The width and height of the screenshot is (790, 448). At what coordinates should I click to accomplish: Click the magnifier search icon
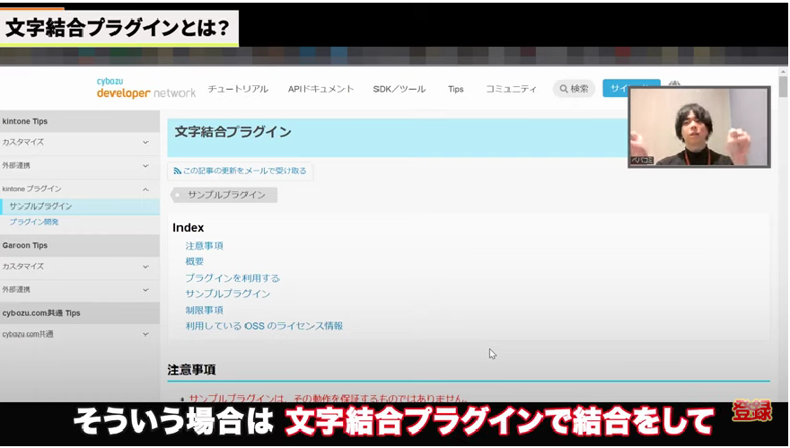[x=564, y=89]
